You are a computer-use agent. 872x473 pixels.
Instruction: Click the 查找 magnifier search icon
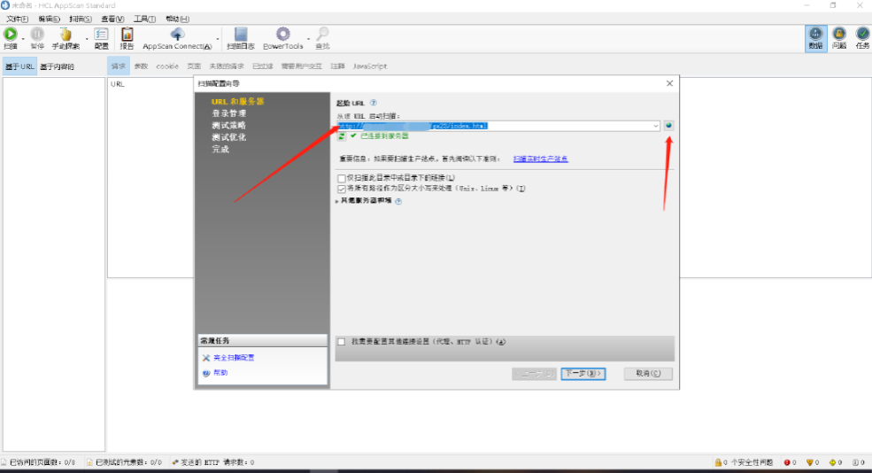322,34
